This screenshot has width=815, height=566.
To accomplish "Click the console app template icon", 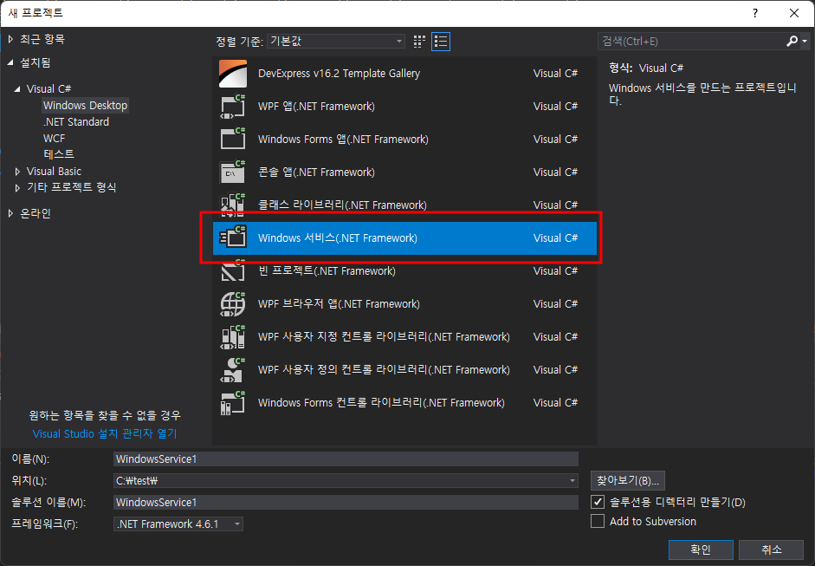I will pos(233,172).
